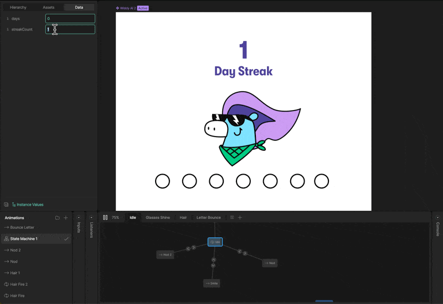Viewport: 443px width, 304px height.
Task: Click the square icon left of Instance Values
Action: coord(6,205)
